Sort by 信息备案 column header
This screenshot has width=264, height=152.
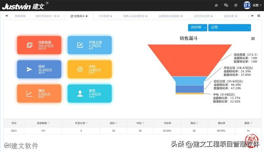43,123
